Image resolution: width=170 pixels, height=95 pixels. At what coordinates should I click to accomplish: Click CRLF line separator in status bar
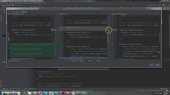[147, 91]
